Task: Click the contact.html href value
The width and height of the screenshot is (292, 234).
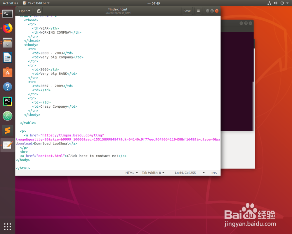Action: pos(51,156)
